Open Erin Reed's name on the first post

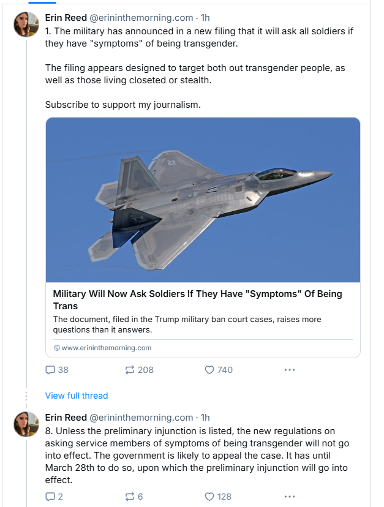tap(66, 18)
